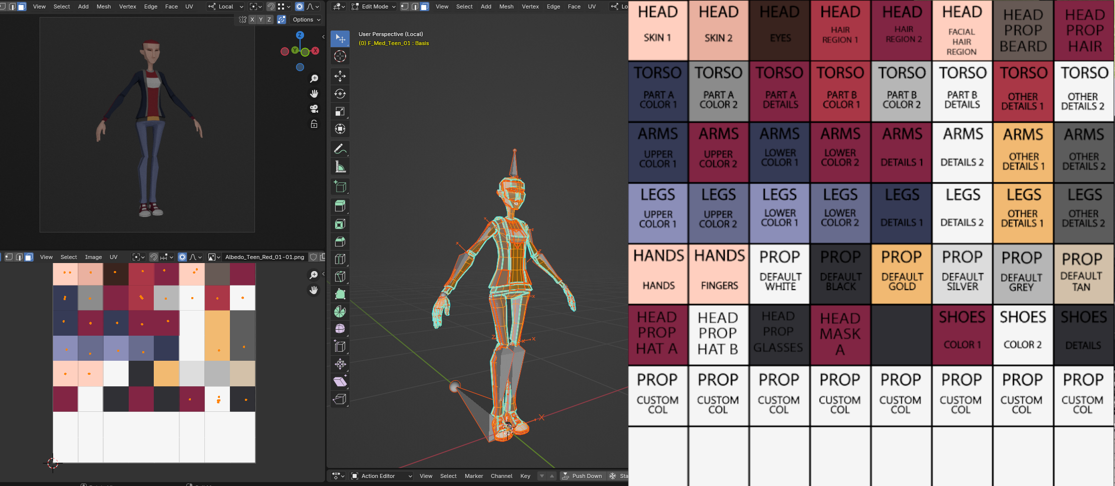Click the Albedo_Teen_Red_01-01.png image name field

point(264,257)
